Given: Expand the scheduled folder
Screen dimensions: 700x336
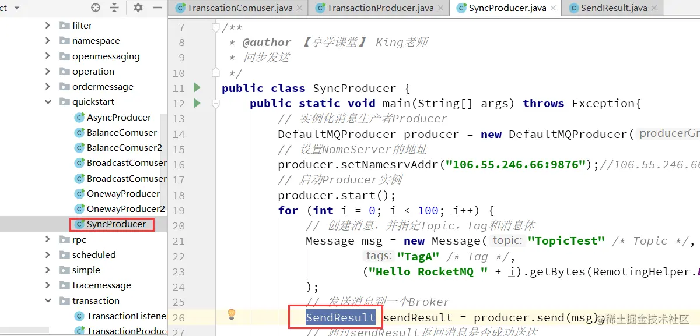Looking at the screenshot, I should point(48,254).
